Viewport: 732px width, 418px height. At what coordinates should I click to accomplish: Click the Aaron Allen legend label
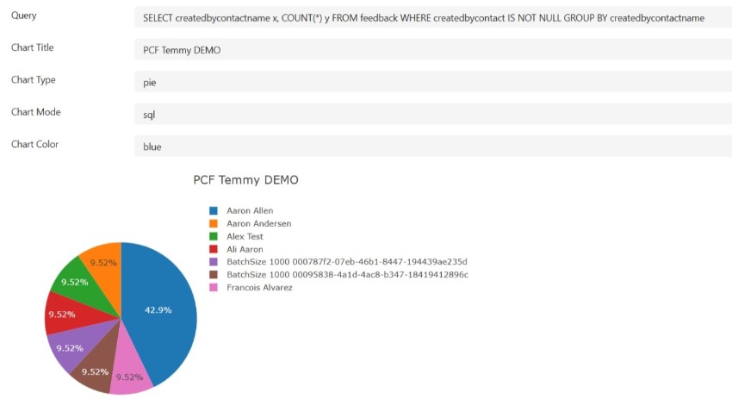pyautogui.click(x=250, y=210)
